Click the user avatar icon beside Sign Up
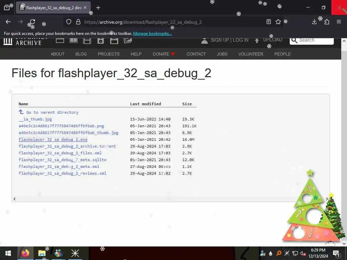 click(204, 41)
